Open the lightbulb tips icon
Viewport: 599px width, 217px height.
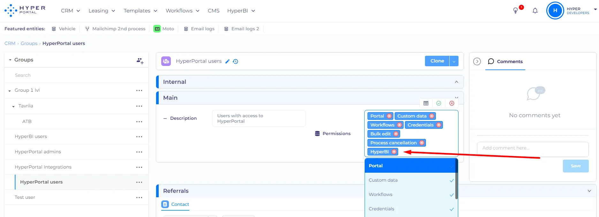pos(515,11)
